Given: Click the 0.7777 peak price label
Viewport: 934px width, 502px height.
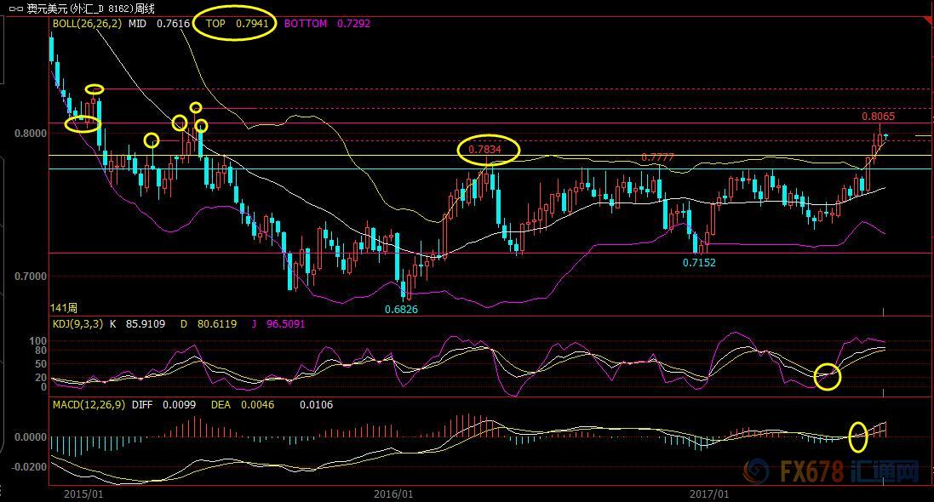Looking at the screenshot, I should (657, 157).
